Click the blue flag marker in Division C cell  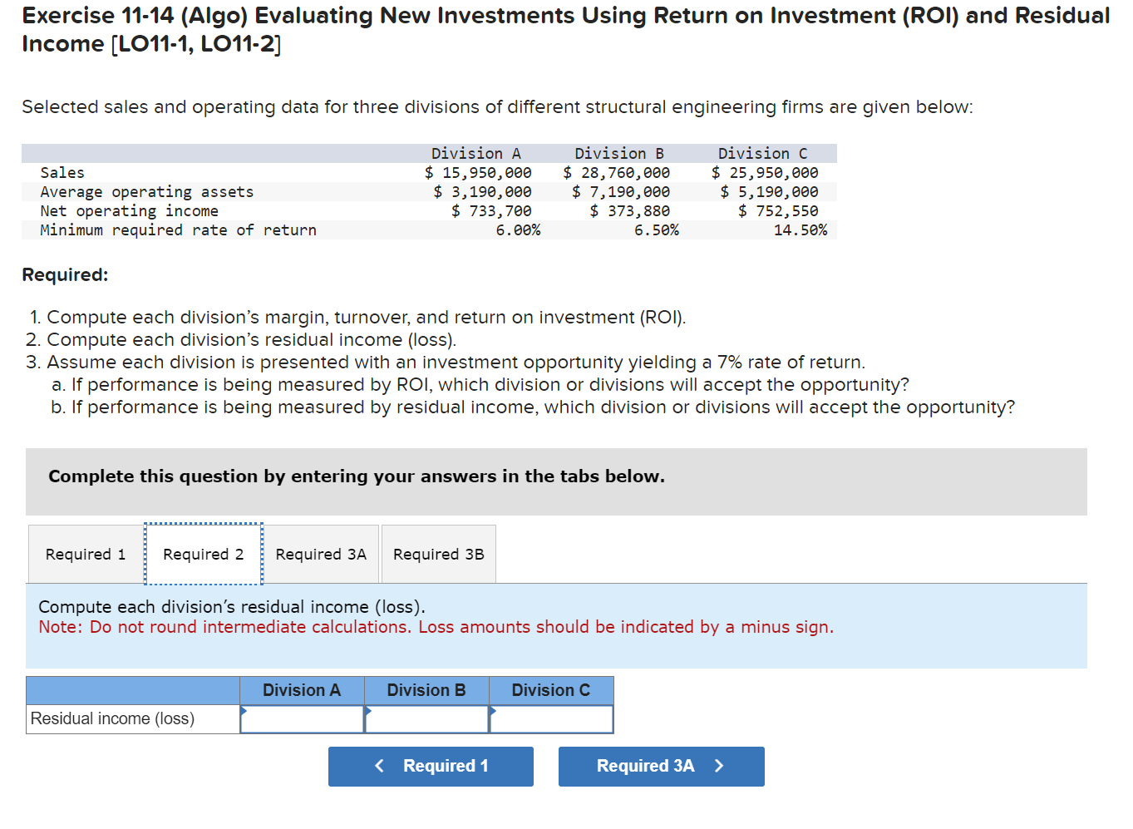click(x=494, y=713)
